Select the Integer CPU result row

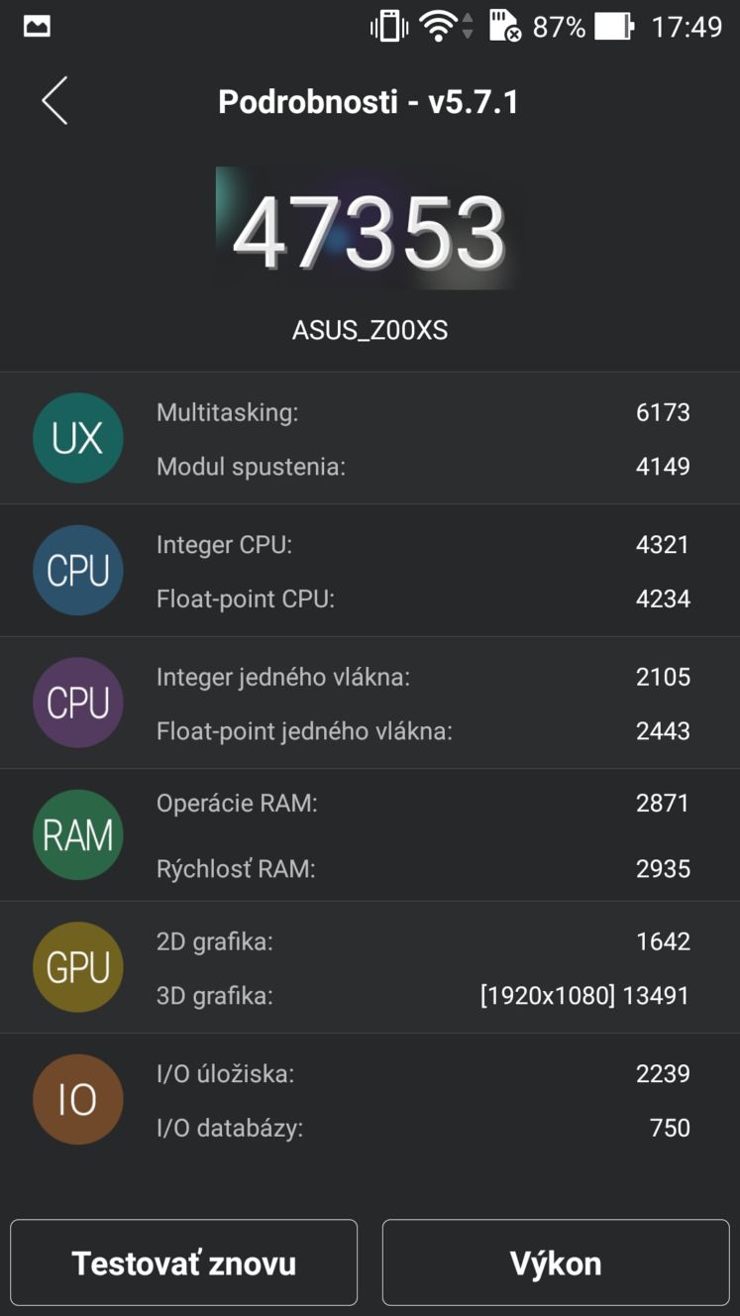pos(423,544)
